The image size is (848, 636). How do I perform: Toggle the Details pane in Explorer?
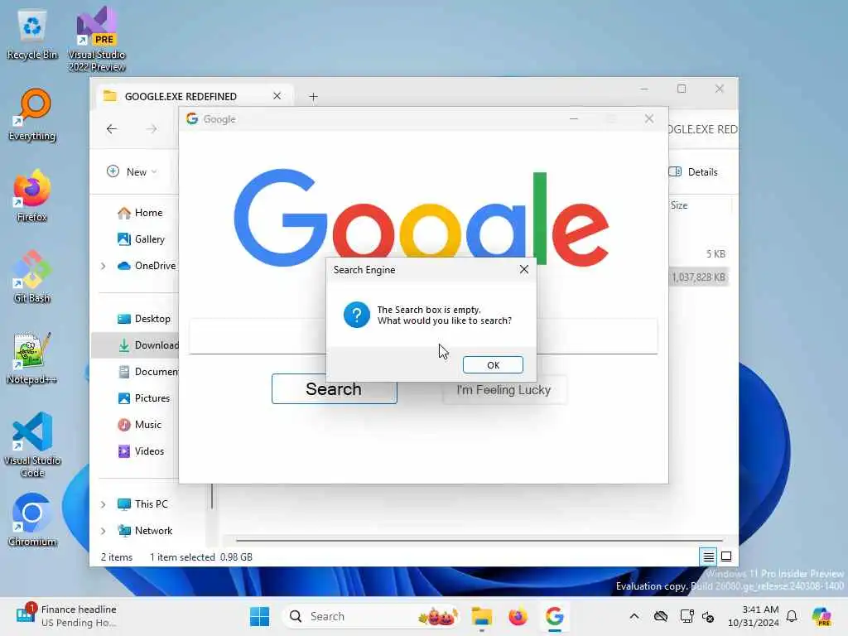point(693,172)
